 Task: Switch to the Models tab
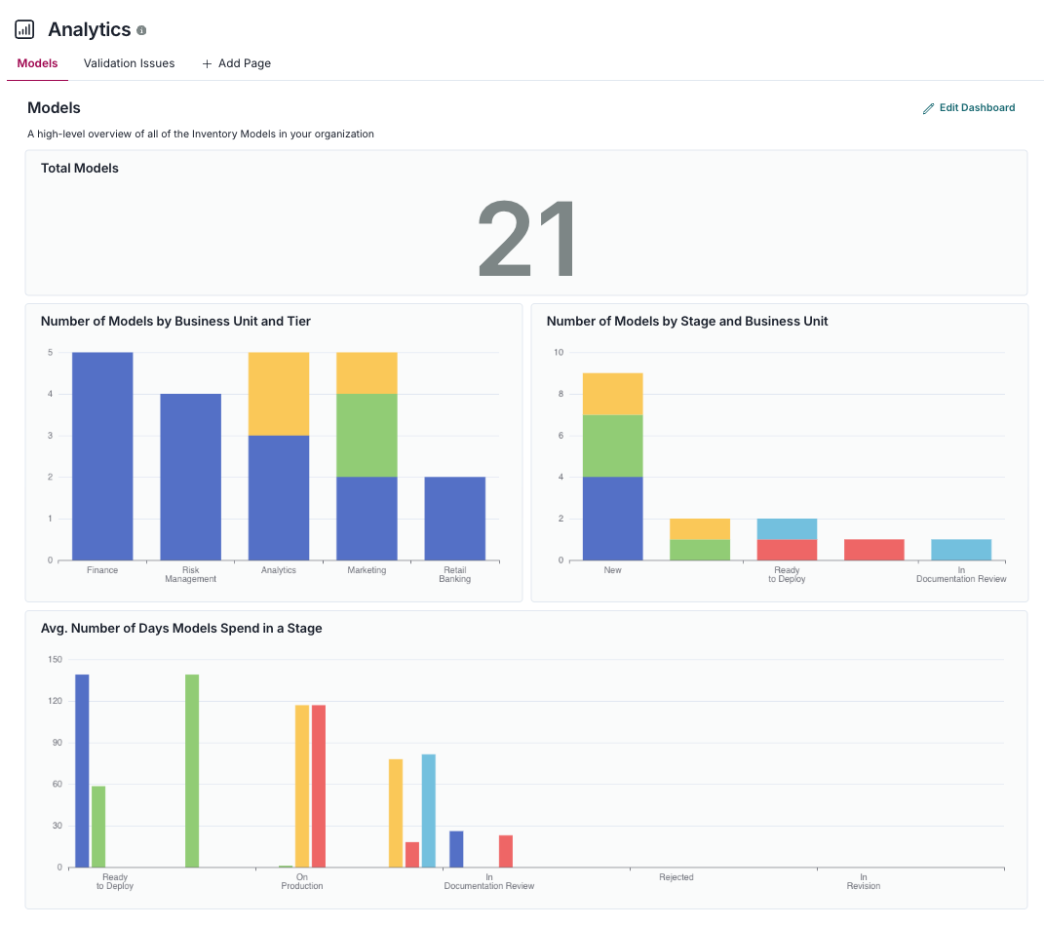[x=37, y=64]
